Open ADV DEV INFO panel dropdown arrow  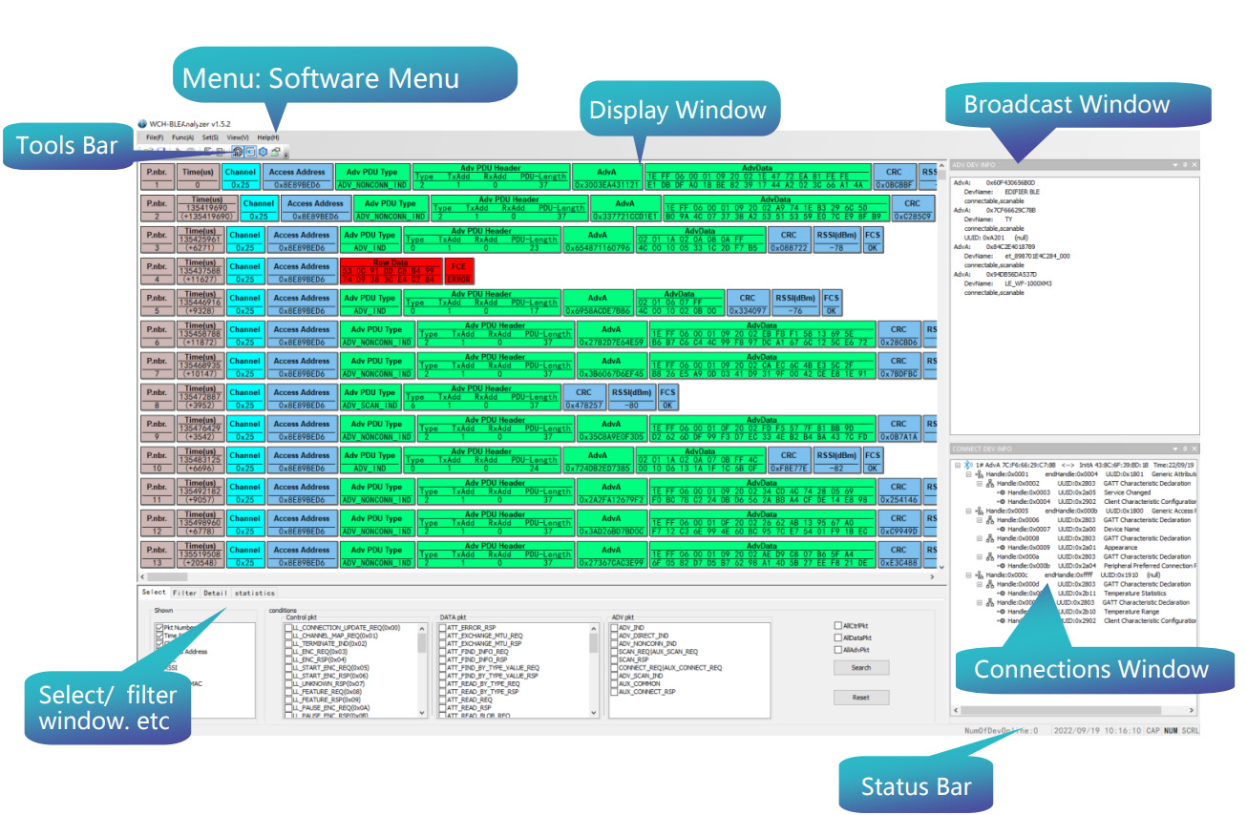click(x=1173, y=165)
